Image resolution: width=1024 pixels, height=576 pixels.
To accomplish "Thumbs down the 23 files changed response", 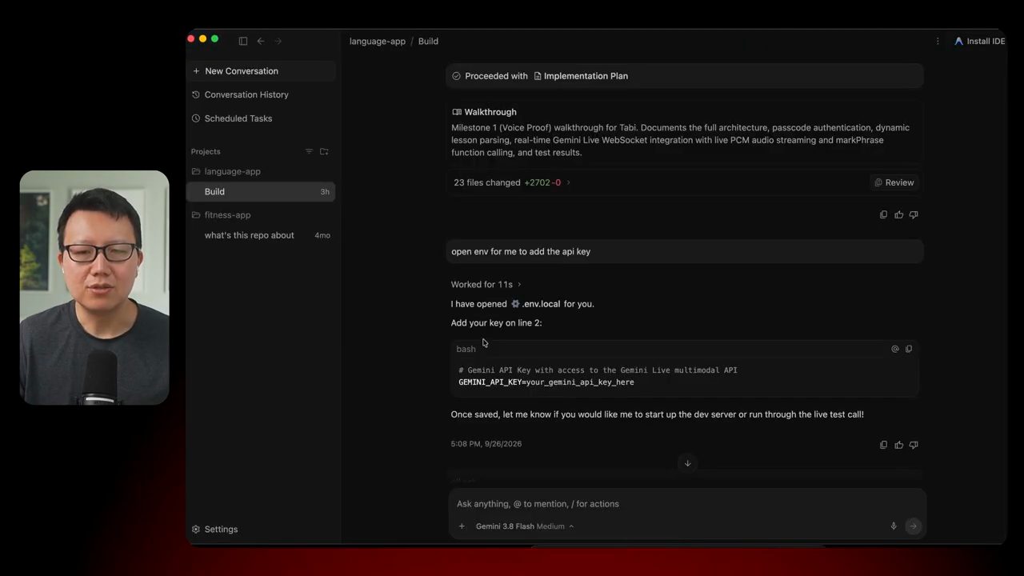I will (x=914, y=214).
